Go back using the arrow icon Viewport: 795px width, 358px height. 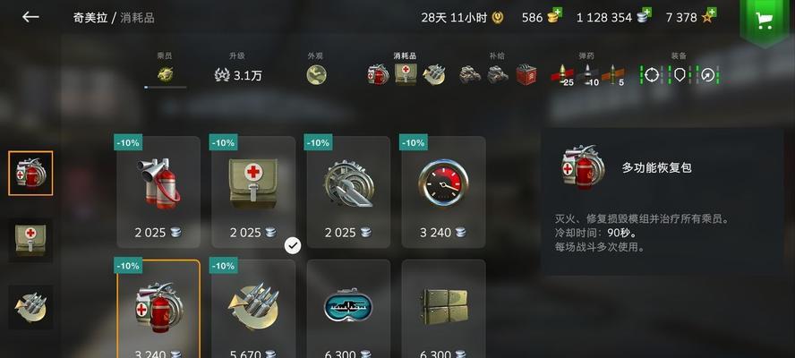(x=30, y=17)
